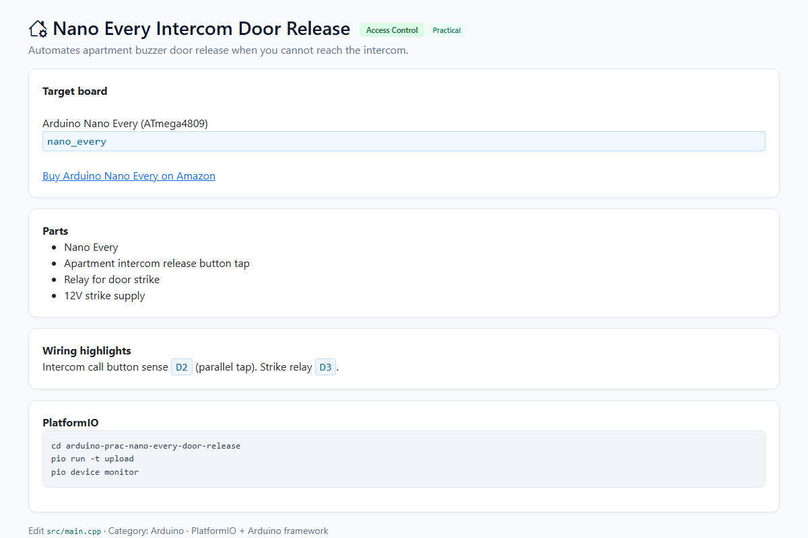The image size is (808, 538).
Task: Click 'Arduino Nano Every (ATmega4809)' text
Action: tap(125, 124)
